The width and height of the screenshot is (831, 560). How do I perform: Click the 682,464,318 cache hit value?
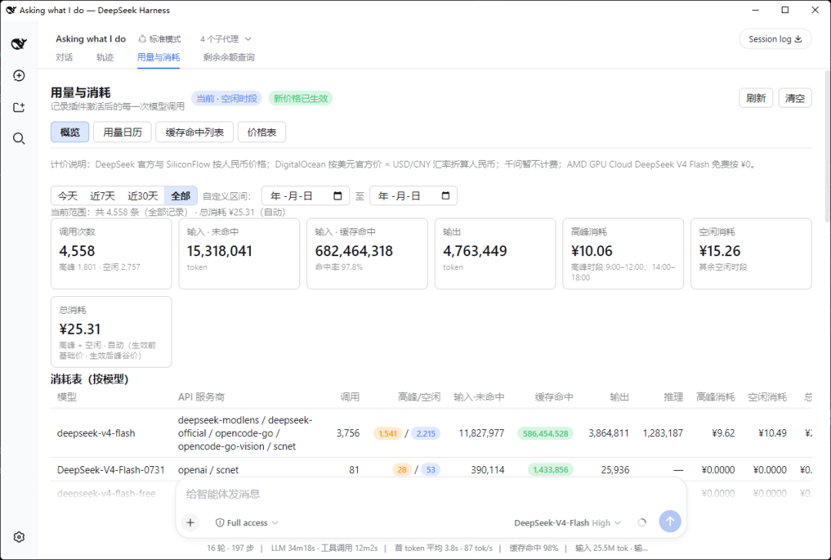click(x=354, y=251)
